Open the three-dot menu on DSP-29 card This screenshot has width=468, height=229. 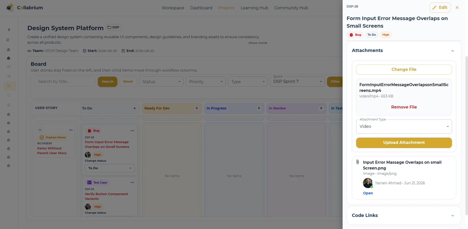tap(132, 183)
